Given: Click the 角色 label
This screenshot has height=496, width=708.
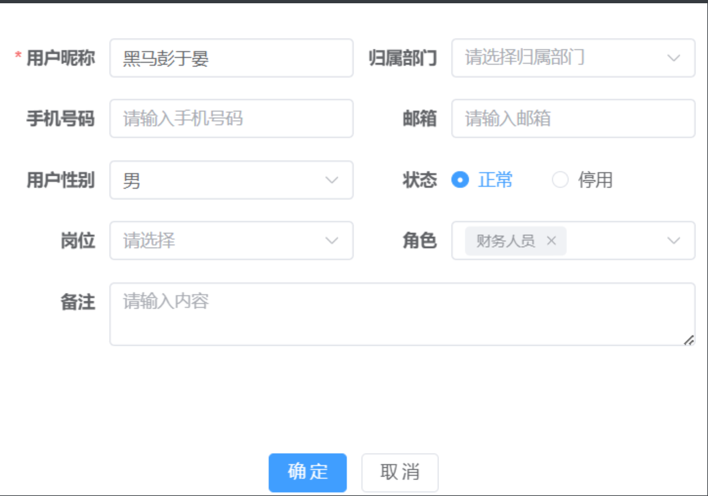Looking at the screenshot, I should point(420,241).
